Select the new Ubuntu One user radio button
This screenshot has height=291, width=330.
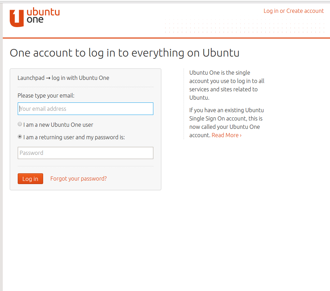click(20, 124)
